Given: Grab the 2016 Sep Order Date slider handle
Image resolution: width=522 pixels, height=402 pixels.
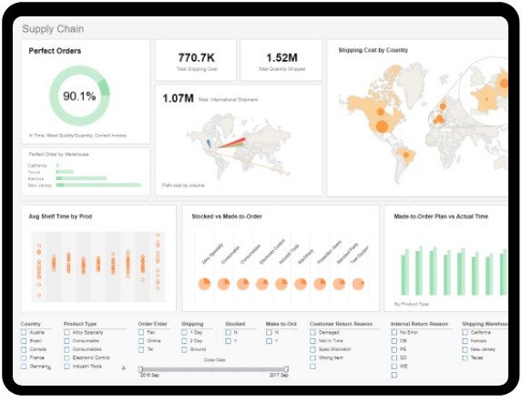Looking at the screenshot, I should coord(140,369).
